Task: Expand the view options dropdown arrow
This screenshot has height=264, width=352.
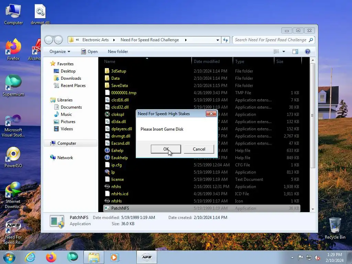Action: click(284, 52)
